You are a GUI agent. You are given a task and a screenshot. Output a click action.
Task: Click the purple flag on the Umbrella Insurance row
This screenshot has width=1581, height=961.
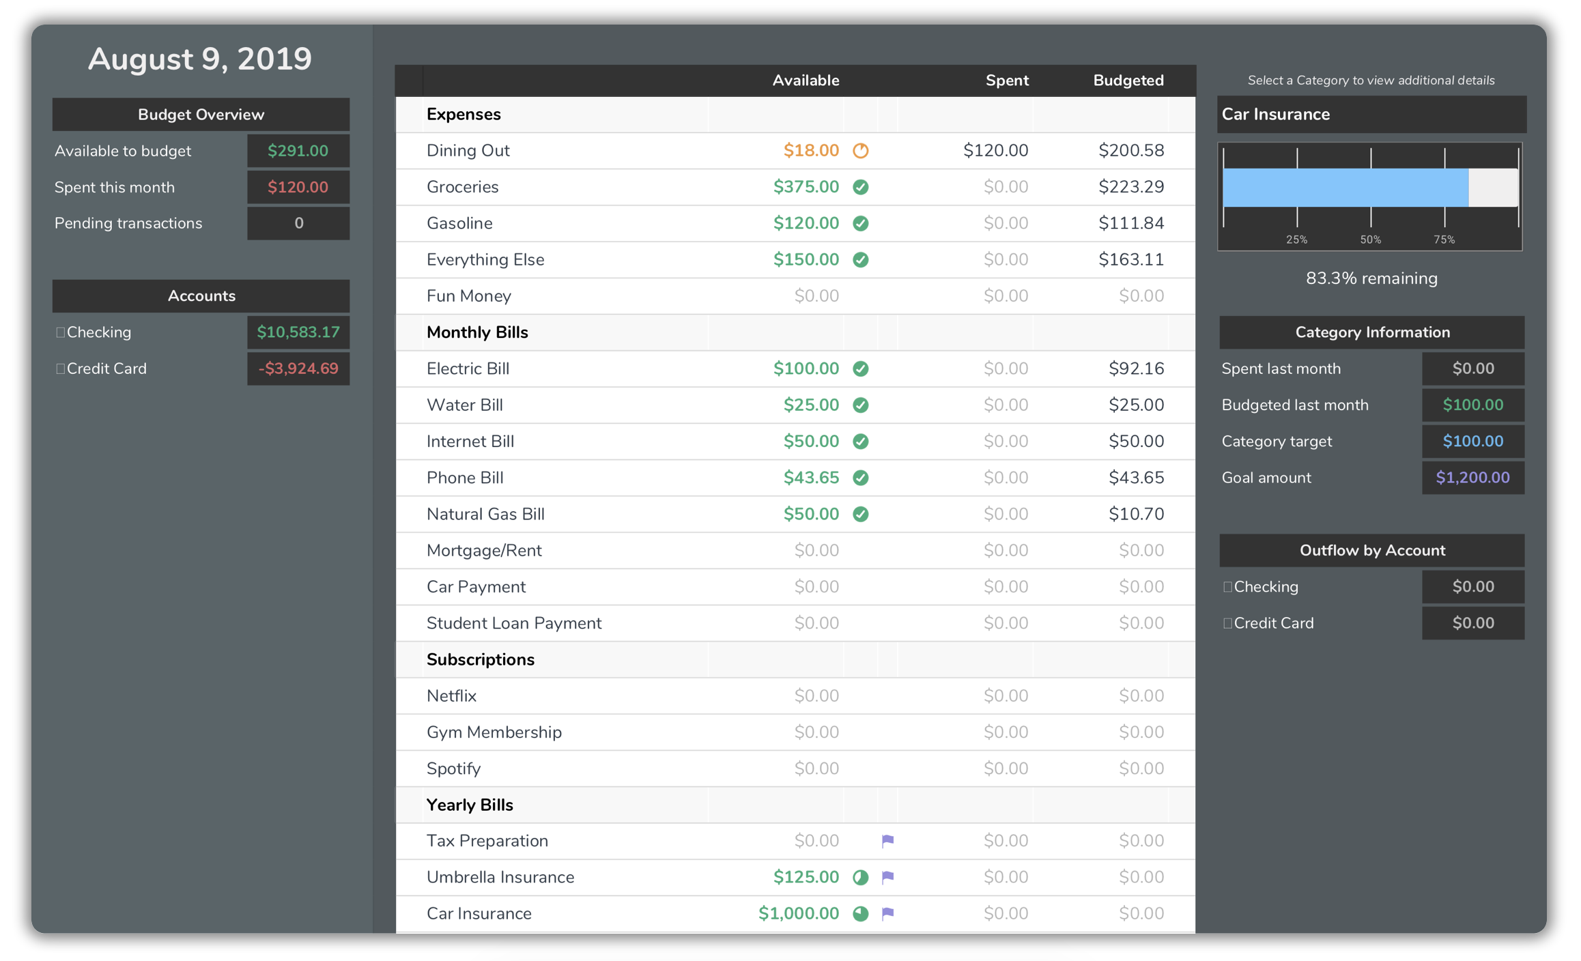tap(887, 878)
